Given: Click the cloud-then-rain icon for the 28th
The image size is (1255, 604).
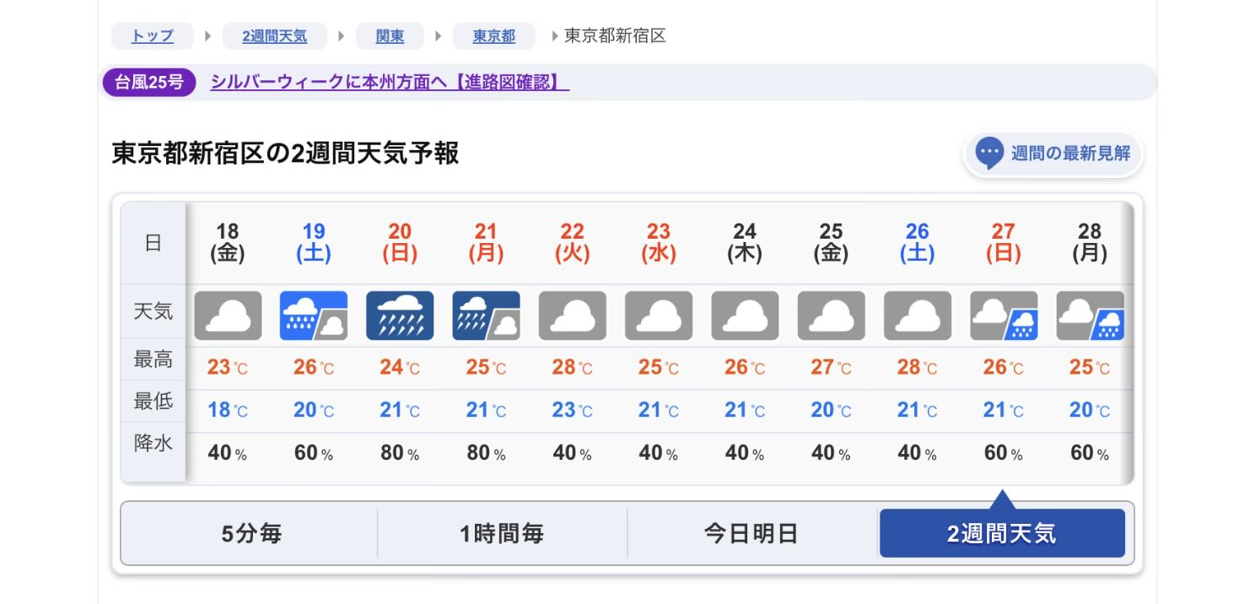Looking at the screenshot, I should pos(1090,315).
